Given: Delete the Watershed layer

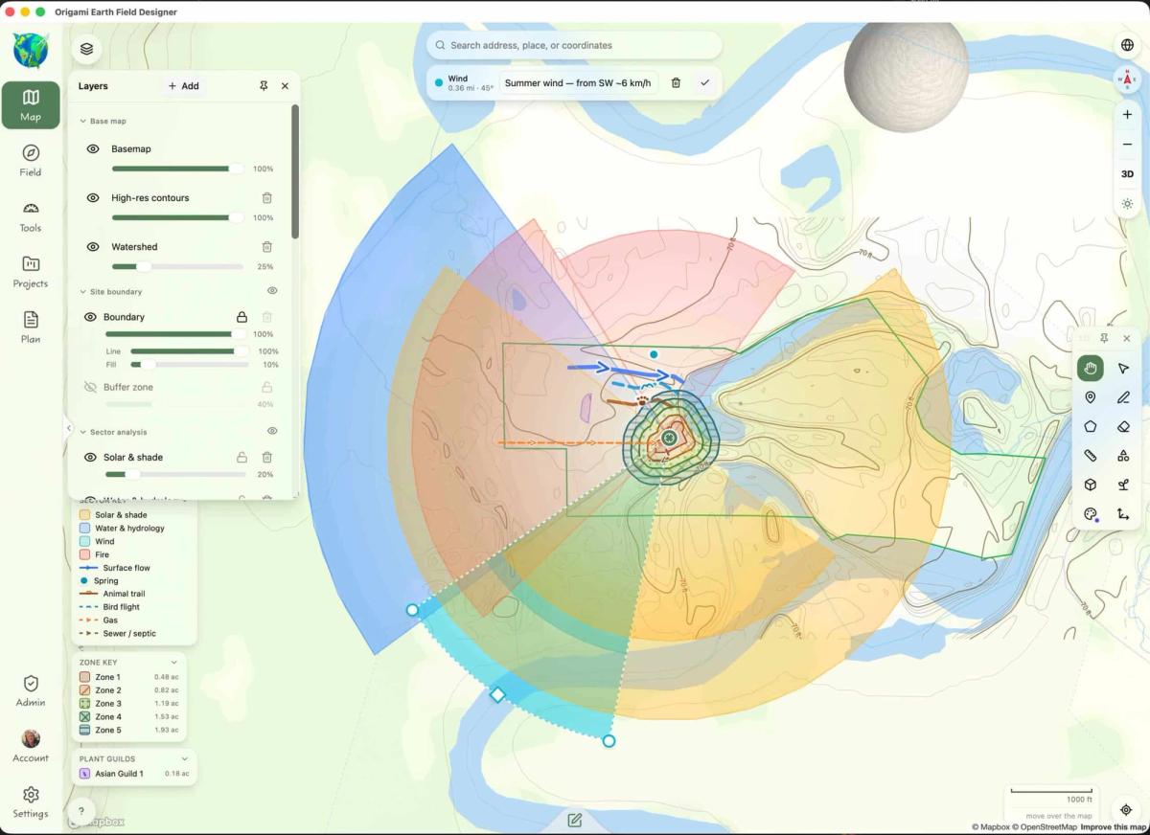Looking at the screenshot, I should [267, 247].
